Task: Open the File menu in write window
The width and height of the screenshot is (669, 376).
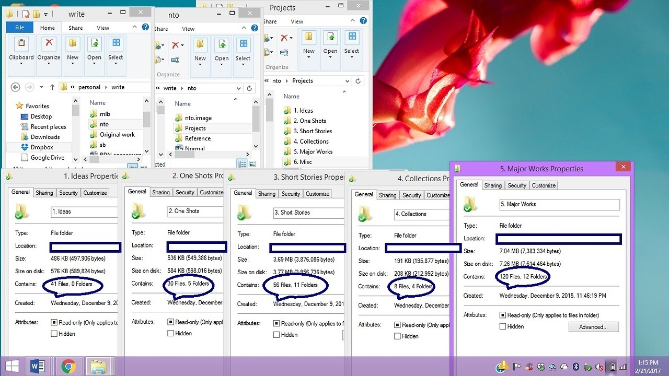Action: 19,28
